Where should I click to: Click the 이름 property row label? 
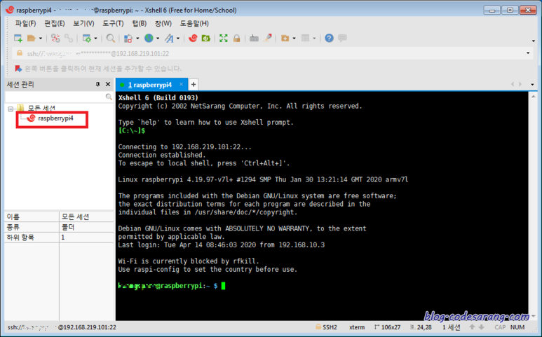(13, 216)
